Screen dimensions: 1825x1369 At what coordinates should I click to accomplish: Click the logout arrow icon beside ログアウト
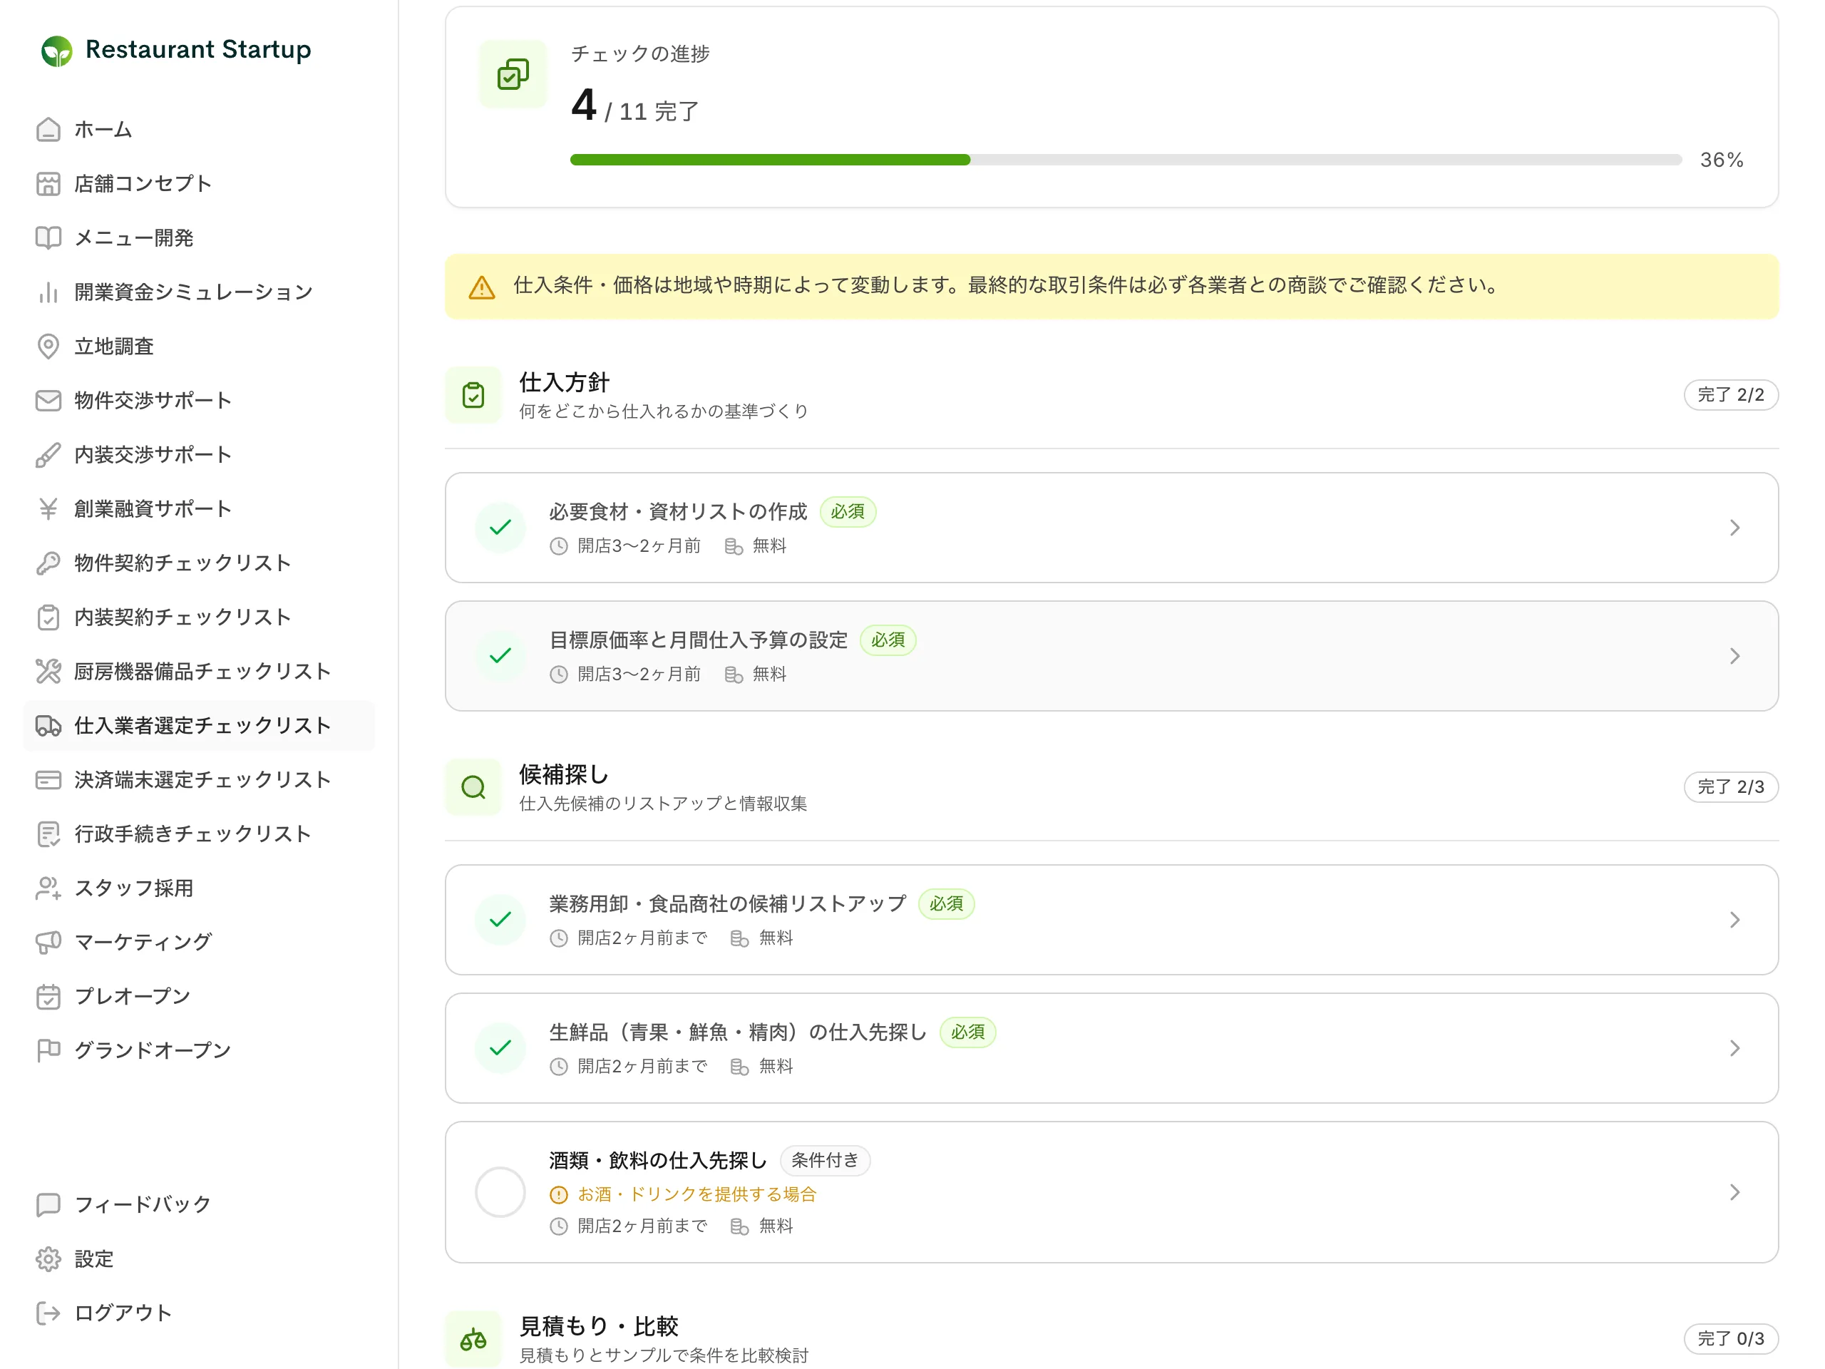pyautogui.click(x=48, y=1313)
